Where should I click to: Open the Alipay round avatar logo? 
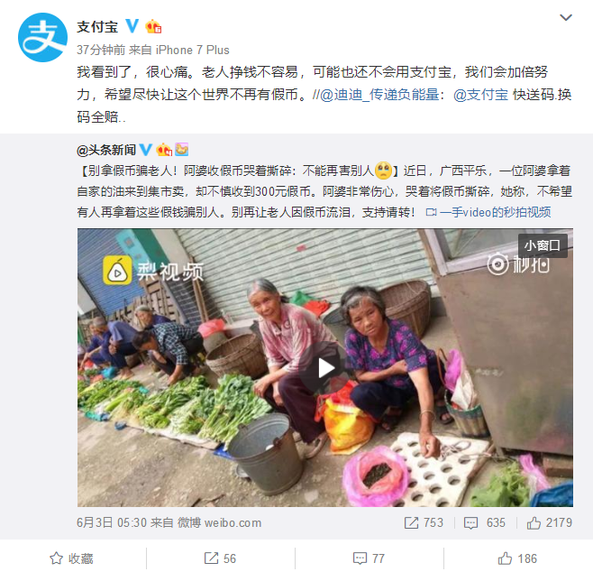tap(42, 37)
